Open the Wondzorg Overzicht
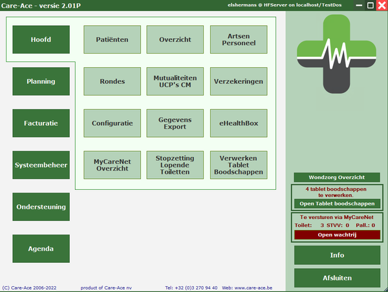 [x=336, y=177]
